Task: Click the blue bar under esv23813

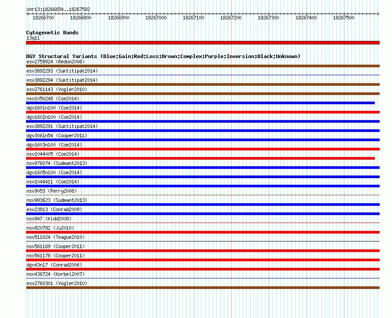Action: coord(203,214)
